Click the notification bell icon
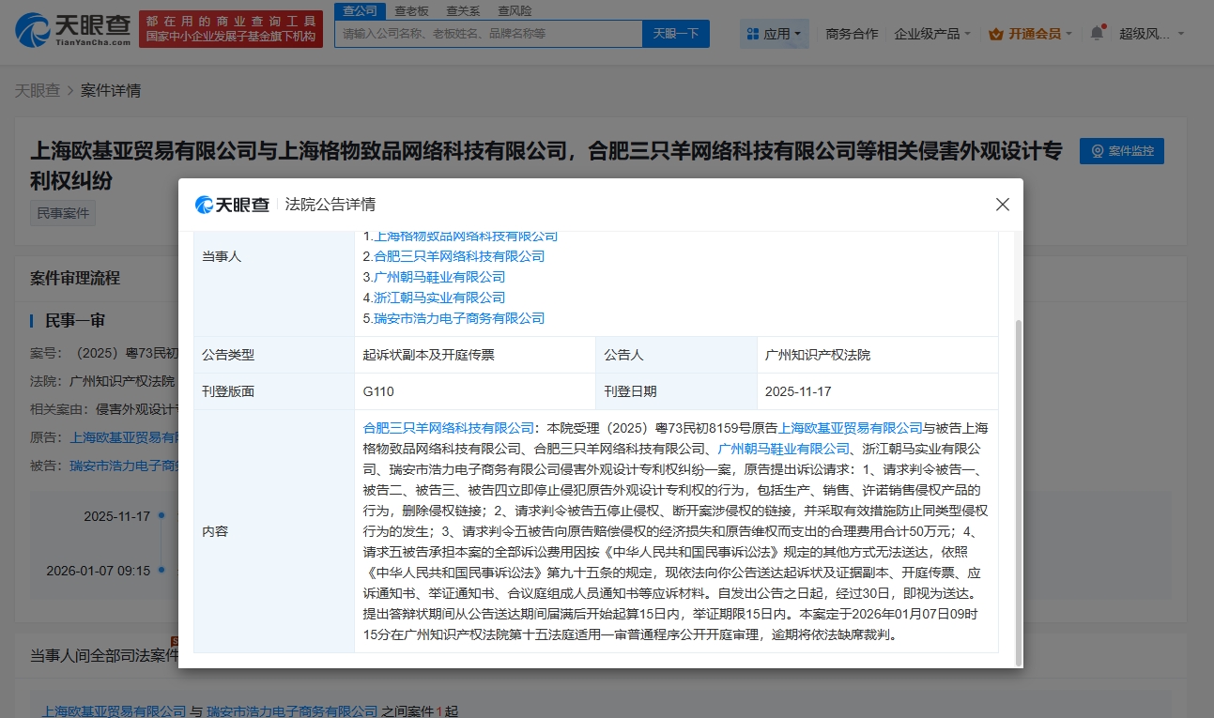This screenshot has height=718, width=1214. point(1097,34)
